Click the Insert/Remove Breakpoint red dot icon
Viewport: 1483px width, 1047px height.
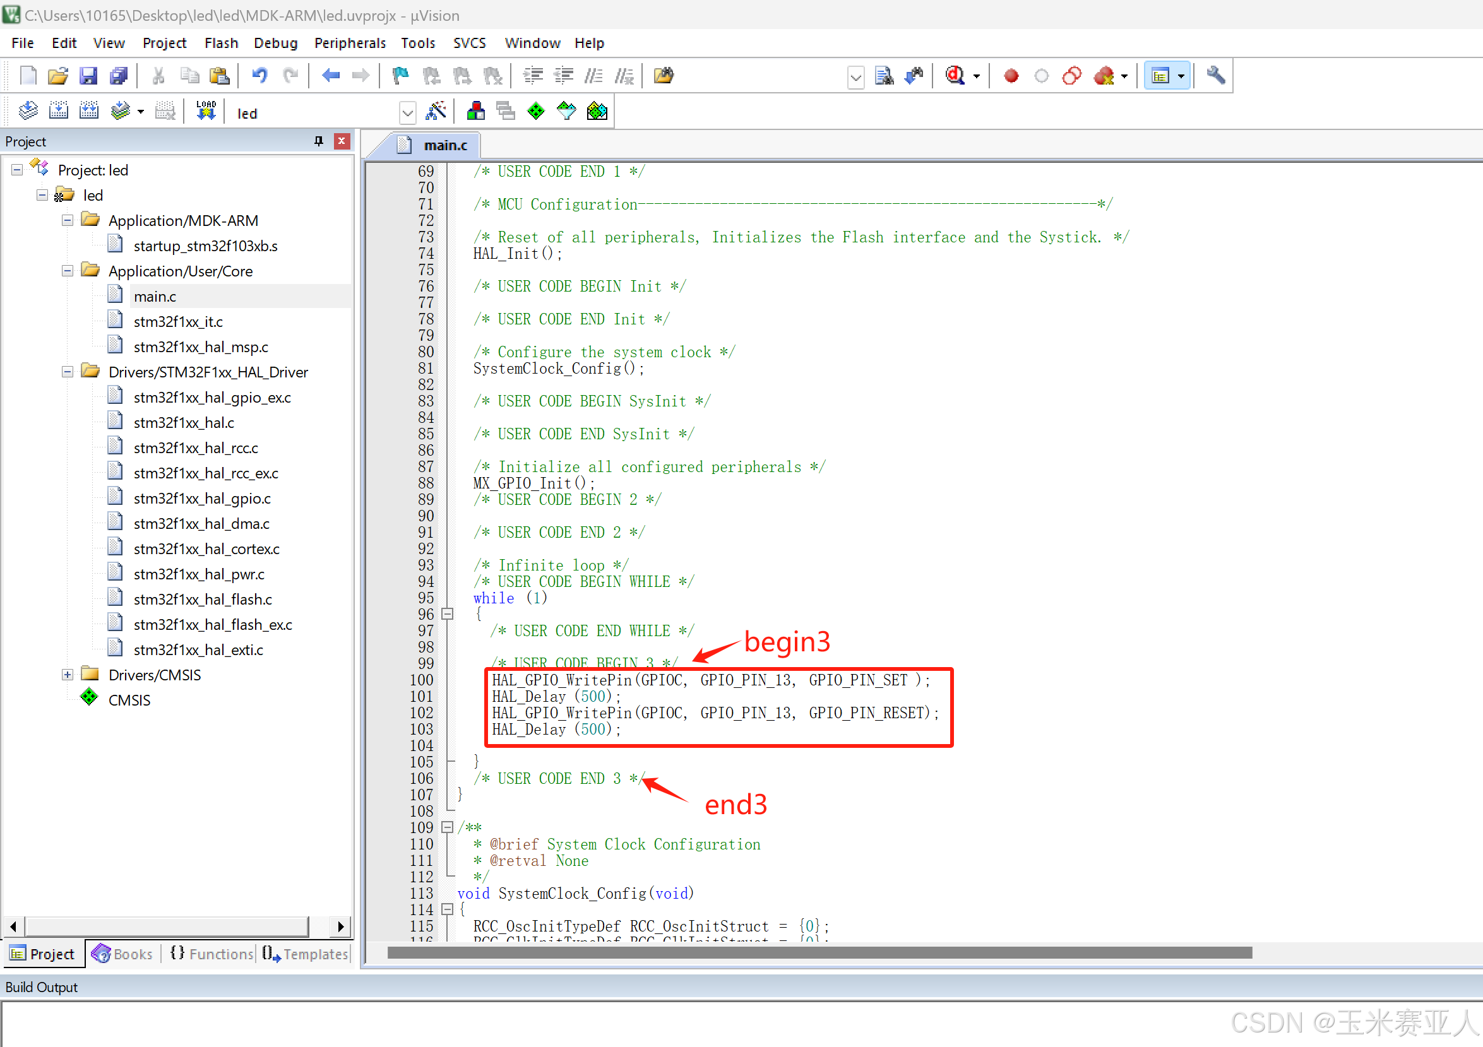click(1011, 76)
